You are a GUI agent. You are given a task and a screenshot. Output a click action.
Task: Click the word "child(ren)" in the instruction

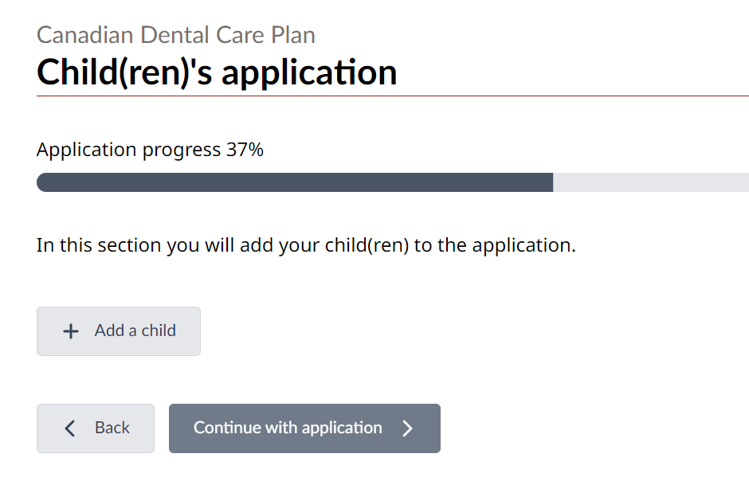point(367,244)
